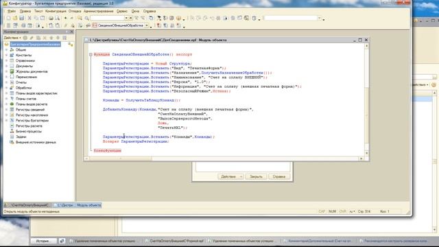Open the procedure list dropdown СведенияОВнешнейОбработке
This screenshot has height=247, width=439.
[x=146, y=25]
